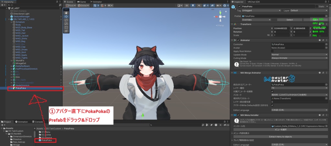Switch to the Animator tab
The image size is (331, 146).
point(96,2)
